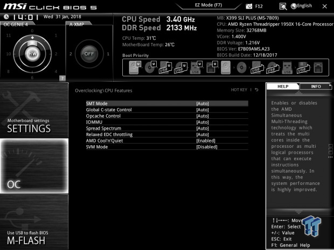
Task: Select the UEFI network boot icon
Action: 212,67
